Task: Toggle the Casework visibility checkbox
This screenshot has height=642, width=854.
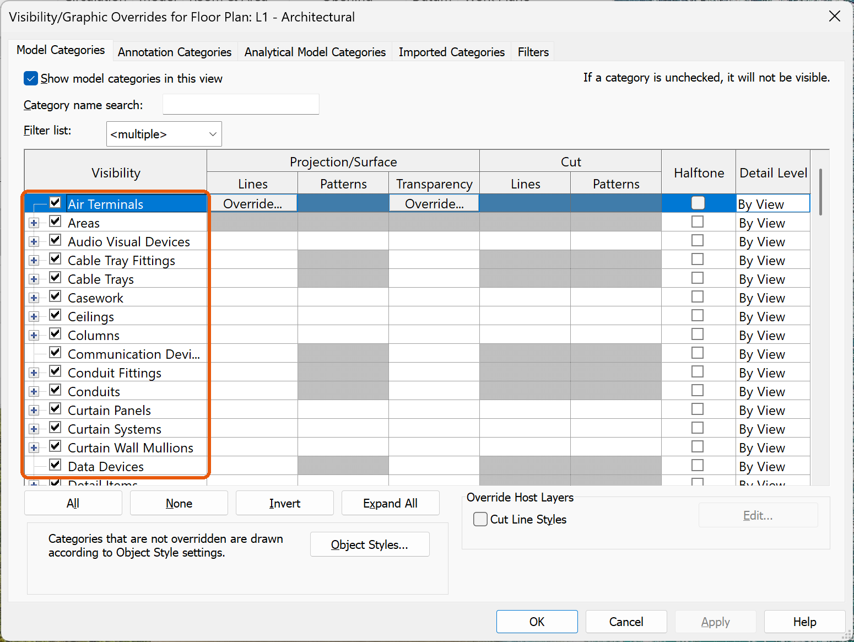Action: tap(55, 296)
